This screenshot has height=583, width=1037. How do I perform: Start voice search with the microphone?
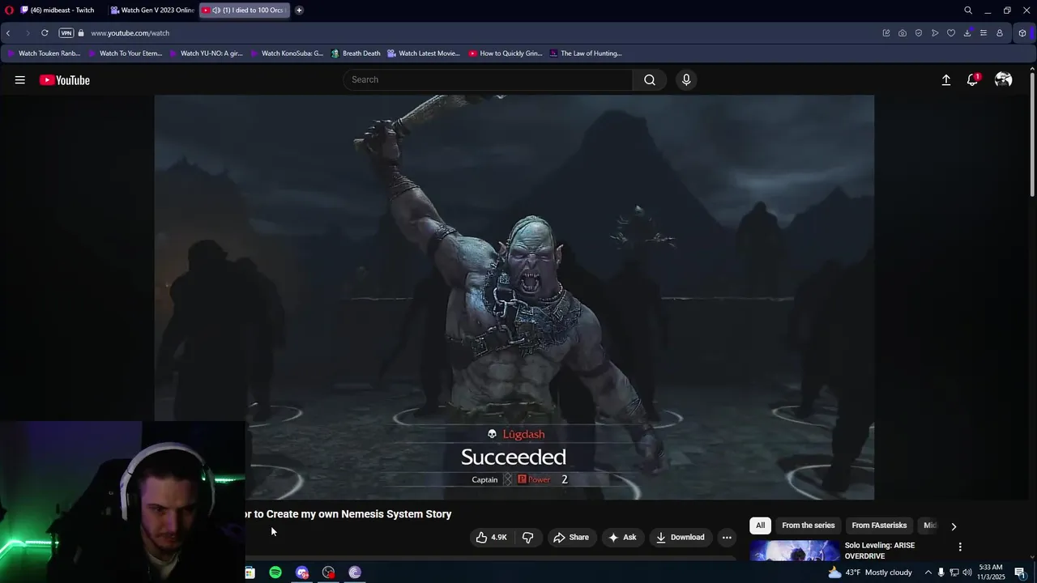click(686, 79)
